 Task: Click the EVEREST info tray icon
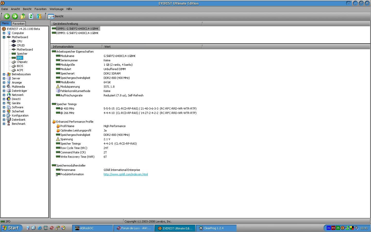(343, 228)
